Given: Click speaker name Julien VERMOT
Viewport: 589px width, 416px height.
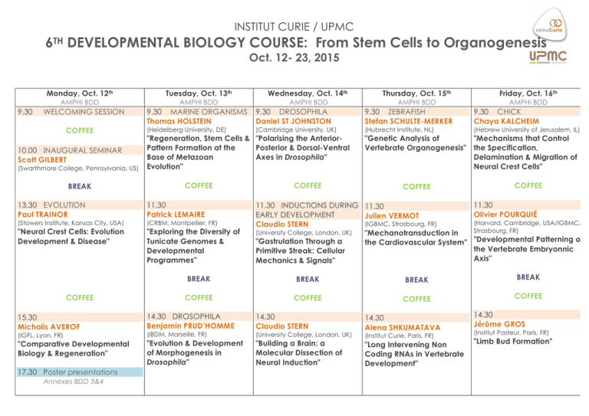Looking at the screenshot, I should 396,216.
